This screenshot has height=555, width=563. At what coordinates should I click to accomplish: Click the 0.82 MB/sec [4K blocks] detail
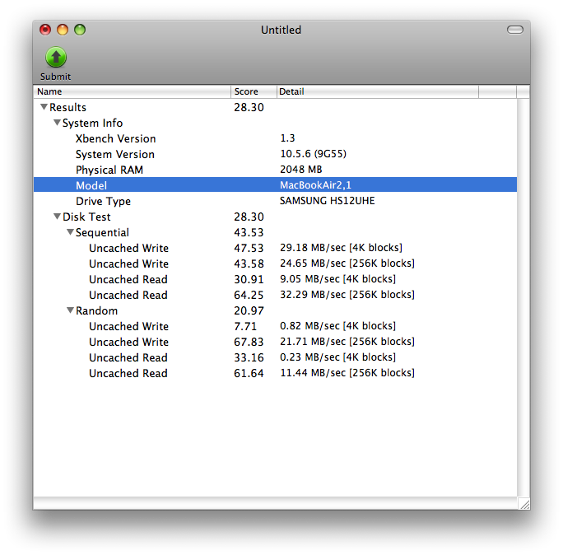tap(337, 326)
